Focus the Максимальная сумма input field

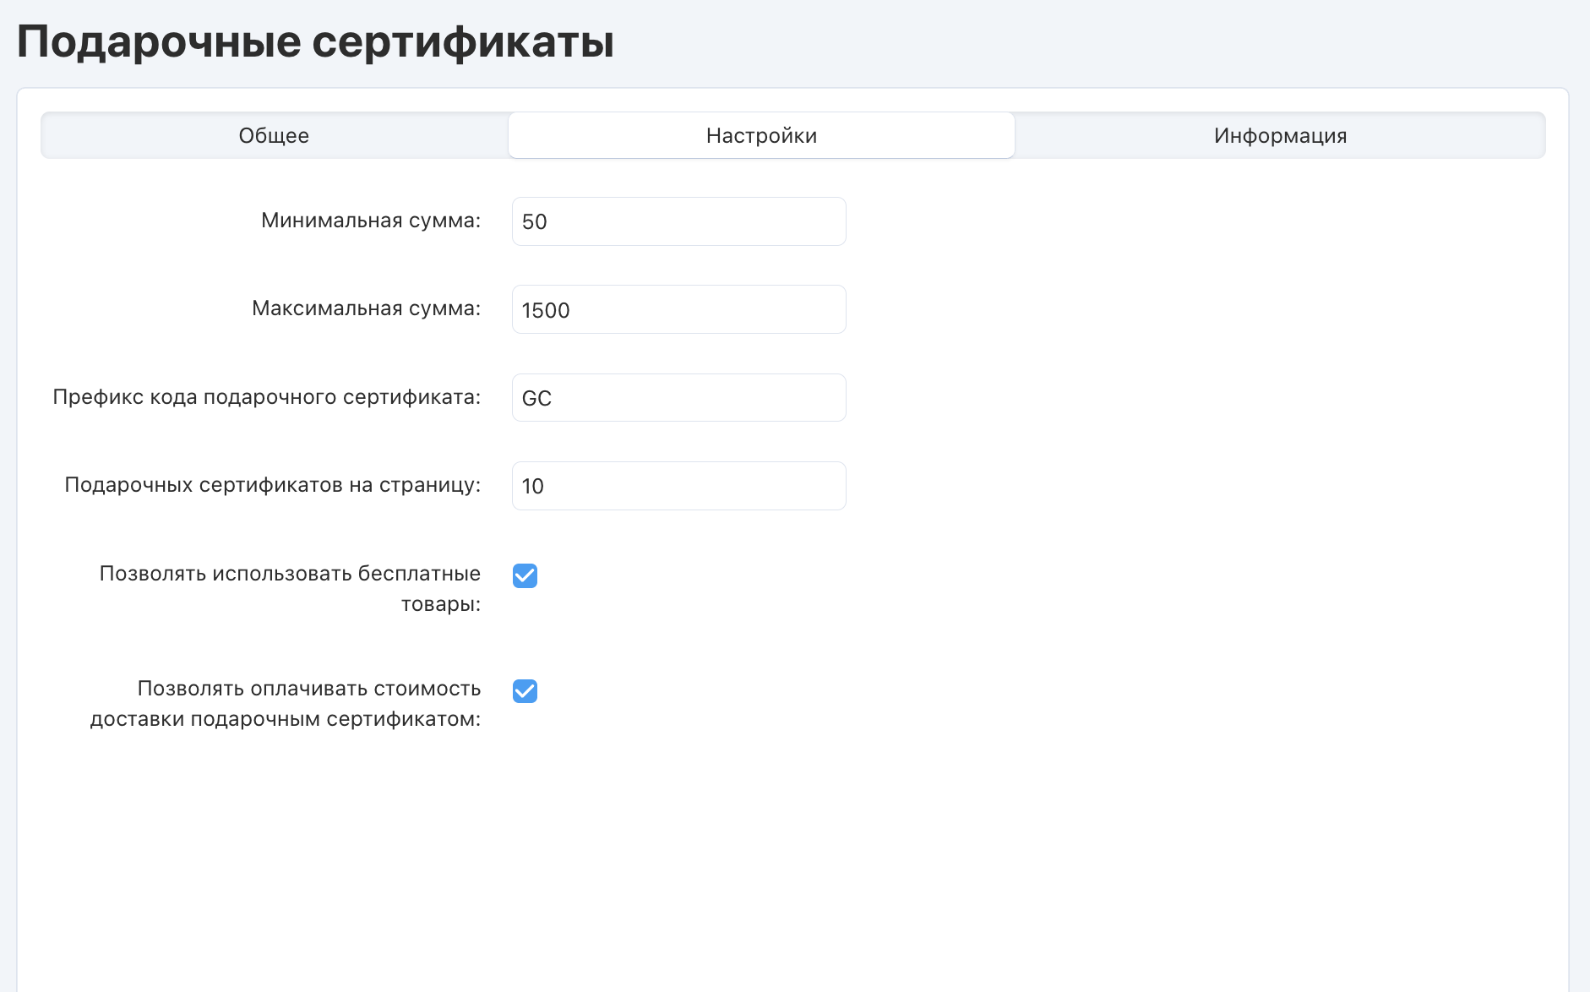[x=678, y=309]
